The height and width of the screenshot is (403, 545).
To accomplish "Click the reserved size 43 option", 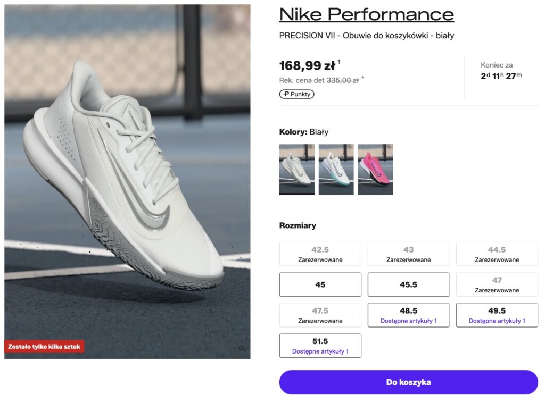I will tap(408, 254).
